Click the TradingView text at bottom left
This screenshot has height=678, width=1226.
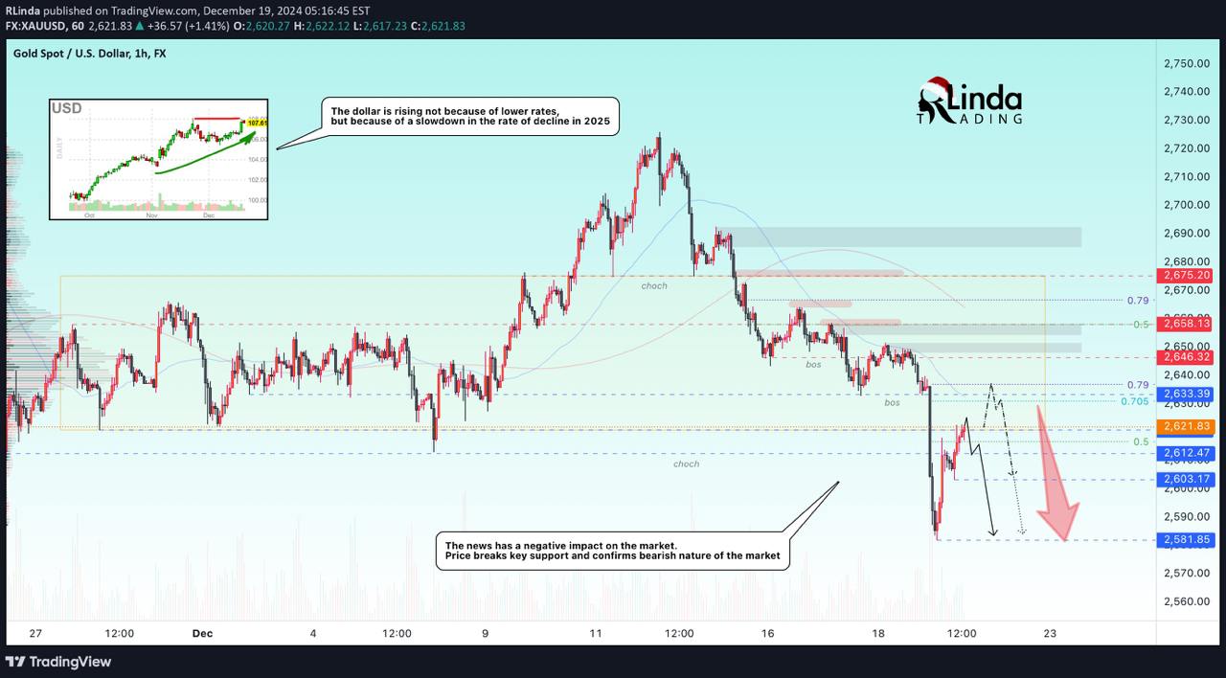click(x=72, y=662)
